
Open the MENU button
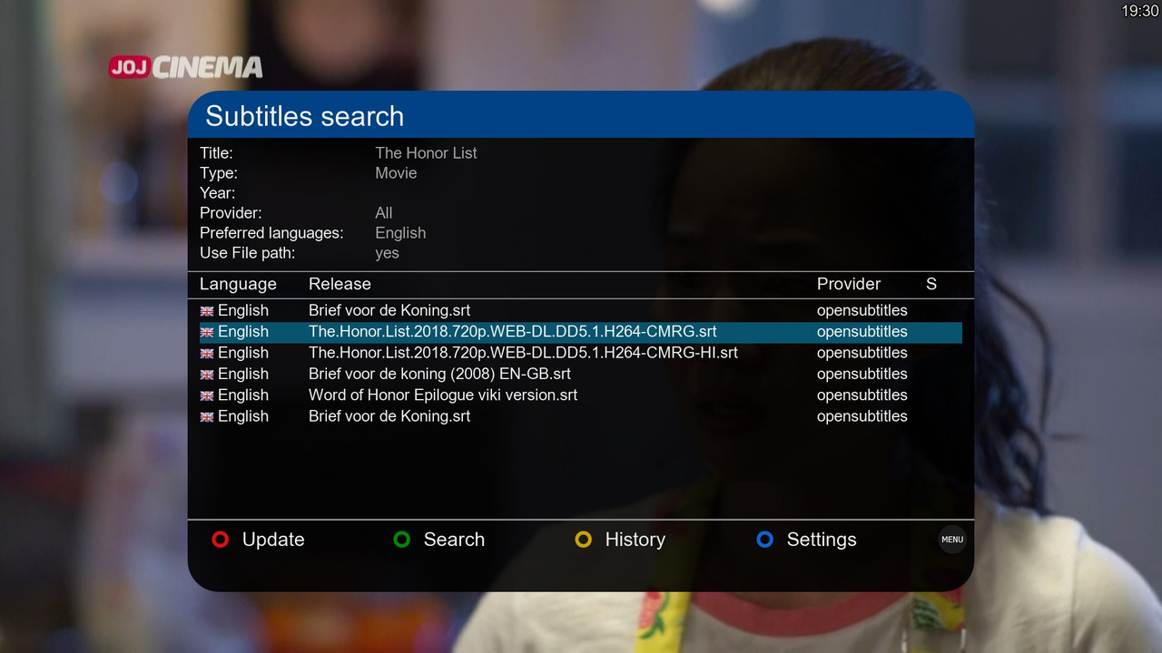point(951,540)
